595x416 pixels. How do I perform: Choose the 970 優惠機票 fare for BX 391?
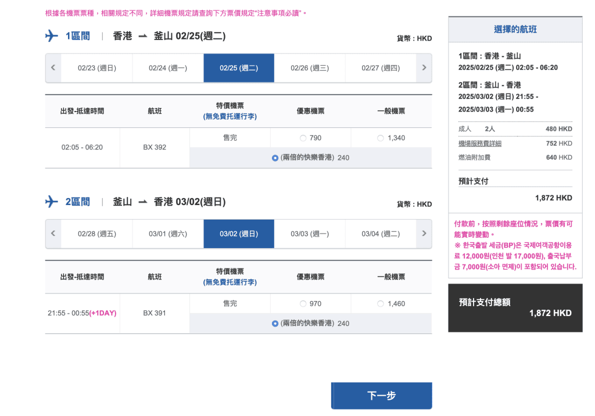pos(303,304)
